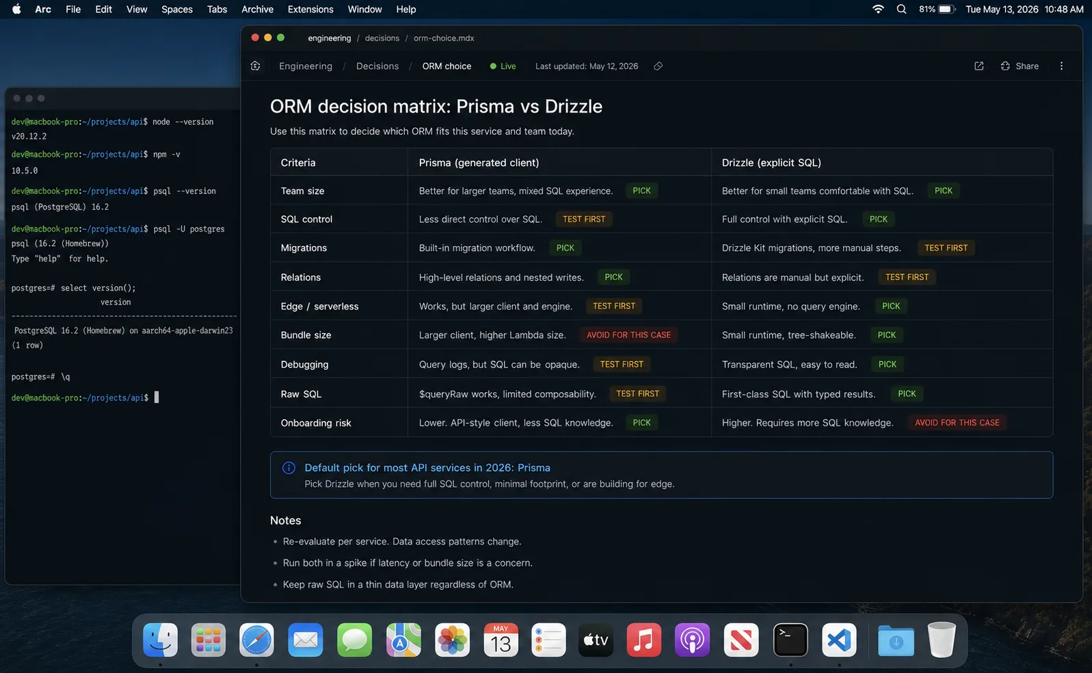The width and height of the screenshot is (1092, 673).
Task: Open Visual Studio Code from the Dock
Action: coord(839,640)
